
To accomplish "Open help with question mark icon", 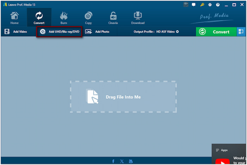I will [x=218, y=5].
